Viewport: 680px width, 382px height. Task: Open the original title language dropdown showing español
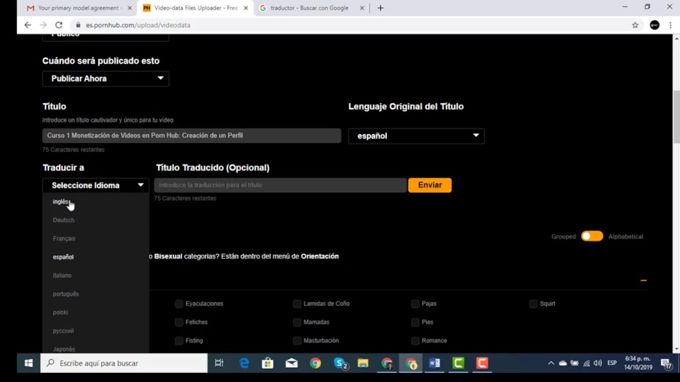(416, 136)
